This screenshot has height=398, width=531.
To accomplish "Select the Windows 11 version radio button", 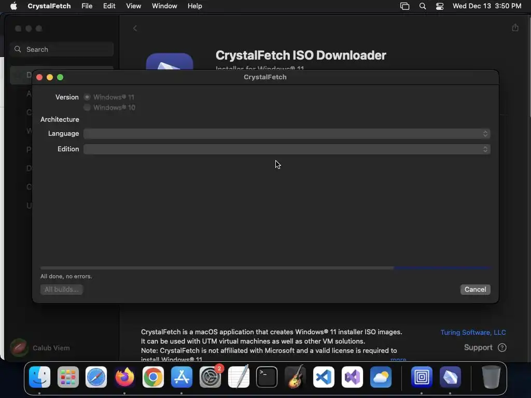I will 87,97.
